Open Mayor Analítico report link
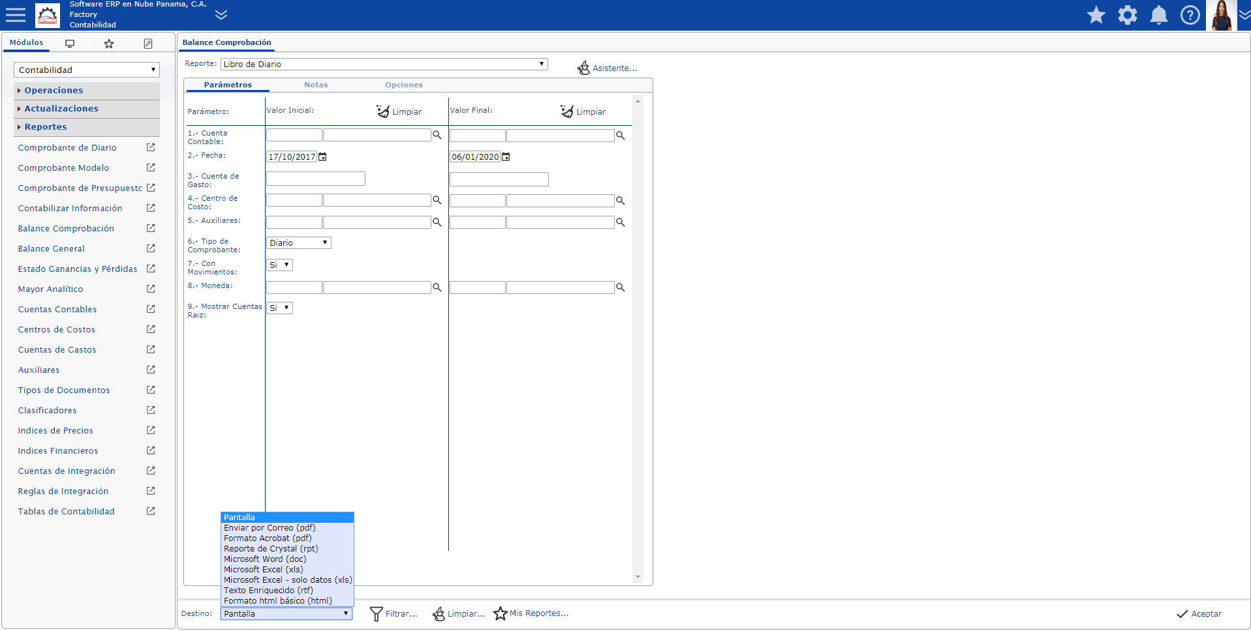This screenshot has width=1251, height=631. (50, 289)
